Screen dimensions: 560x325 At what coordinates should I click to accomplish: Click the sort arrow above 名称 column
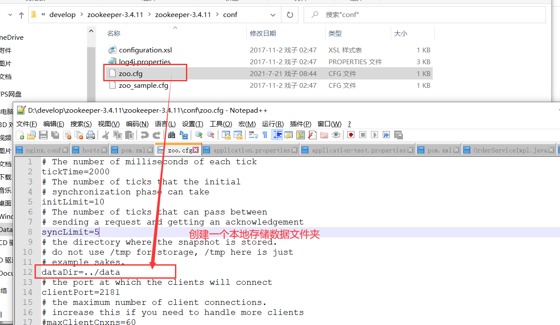[175, 28]
